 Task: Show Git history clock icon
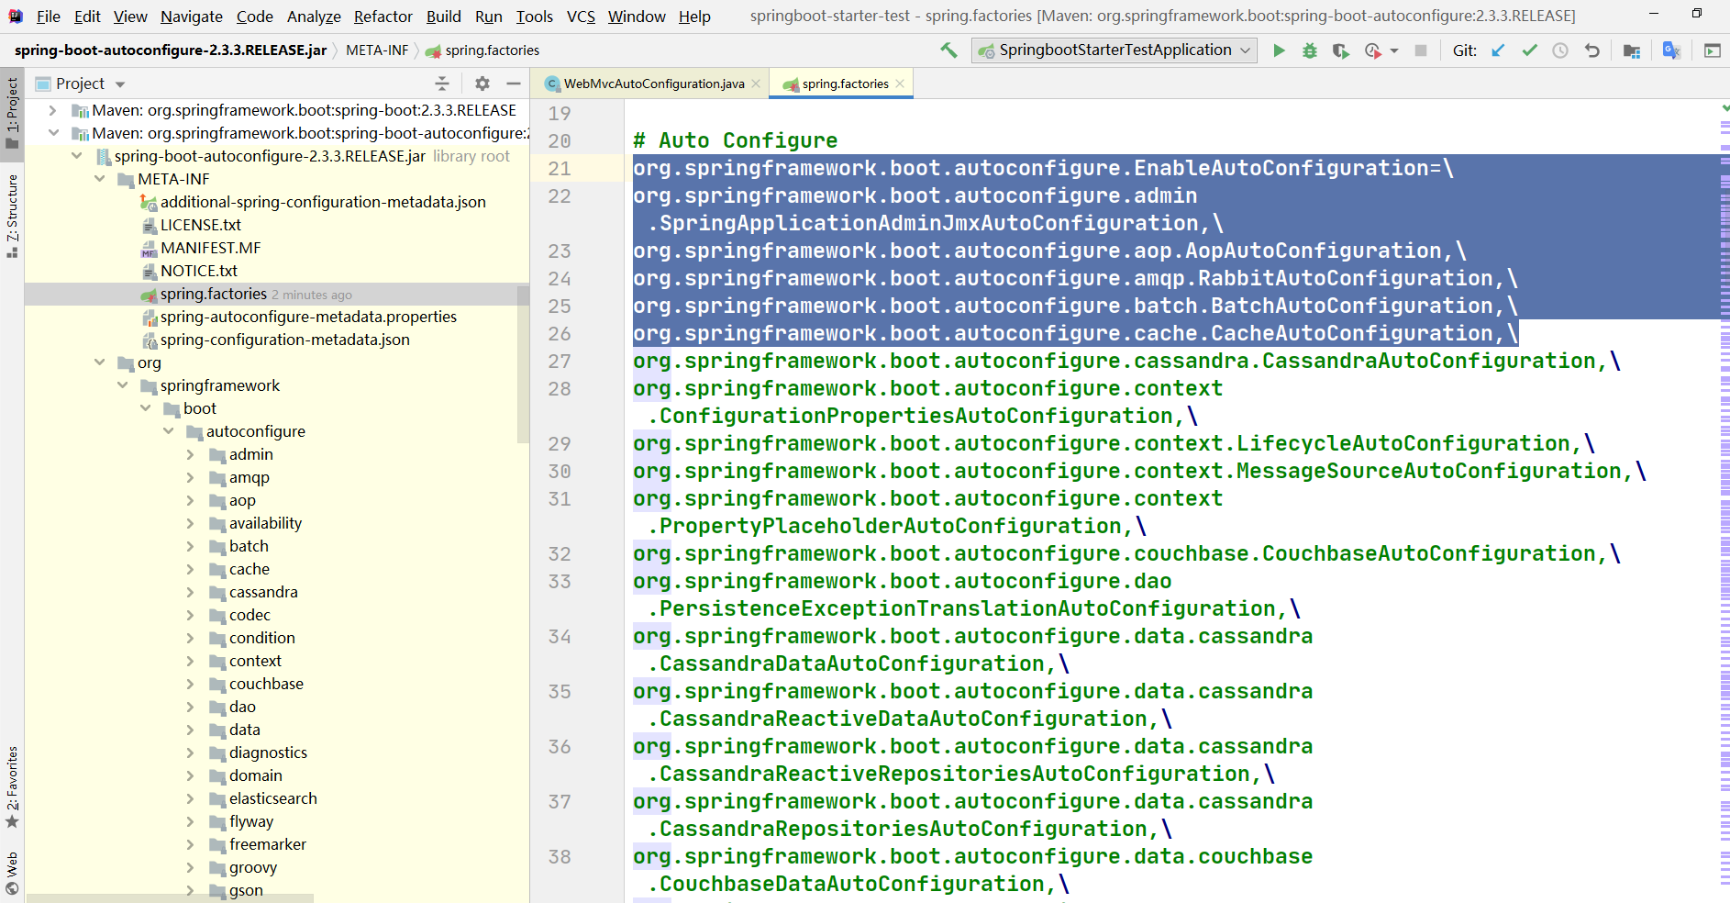point(1560,50)
